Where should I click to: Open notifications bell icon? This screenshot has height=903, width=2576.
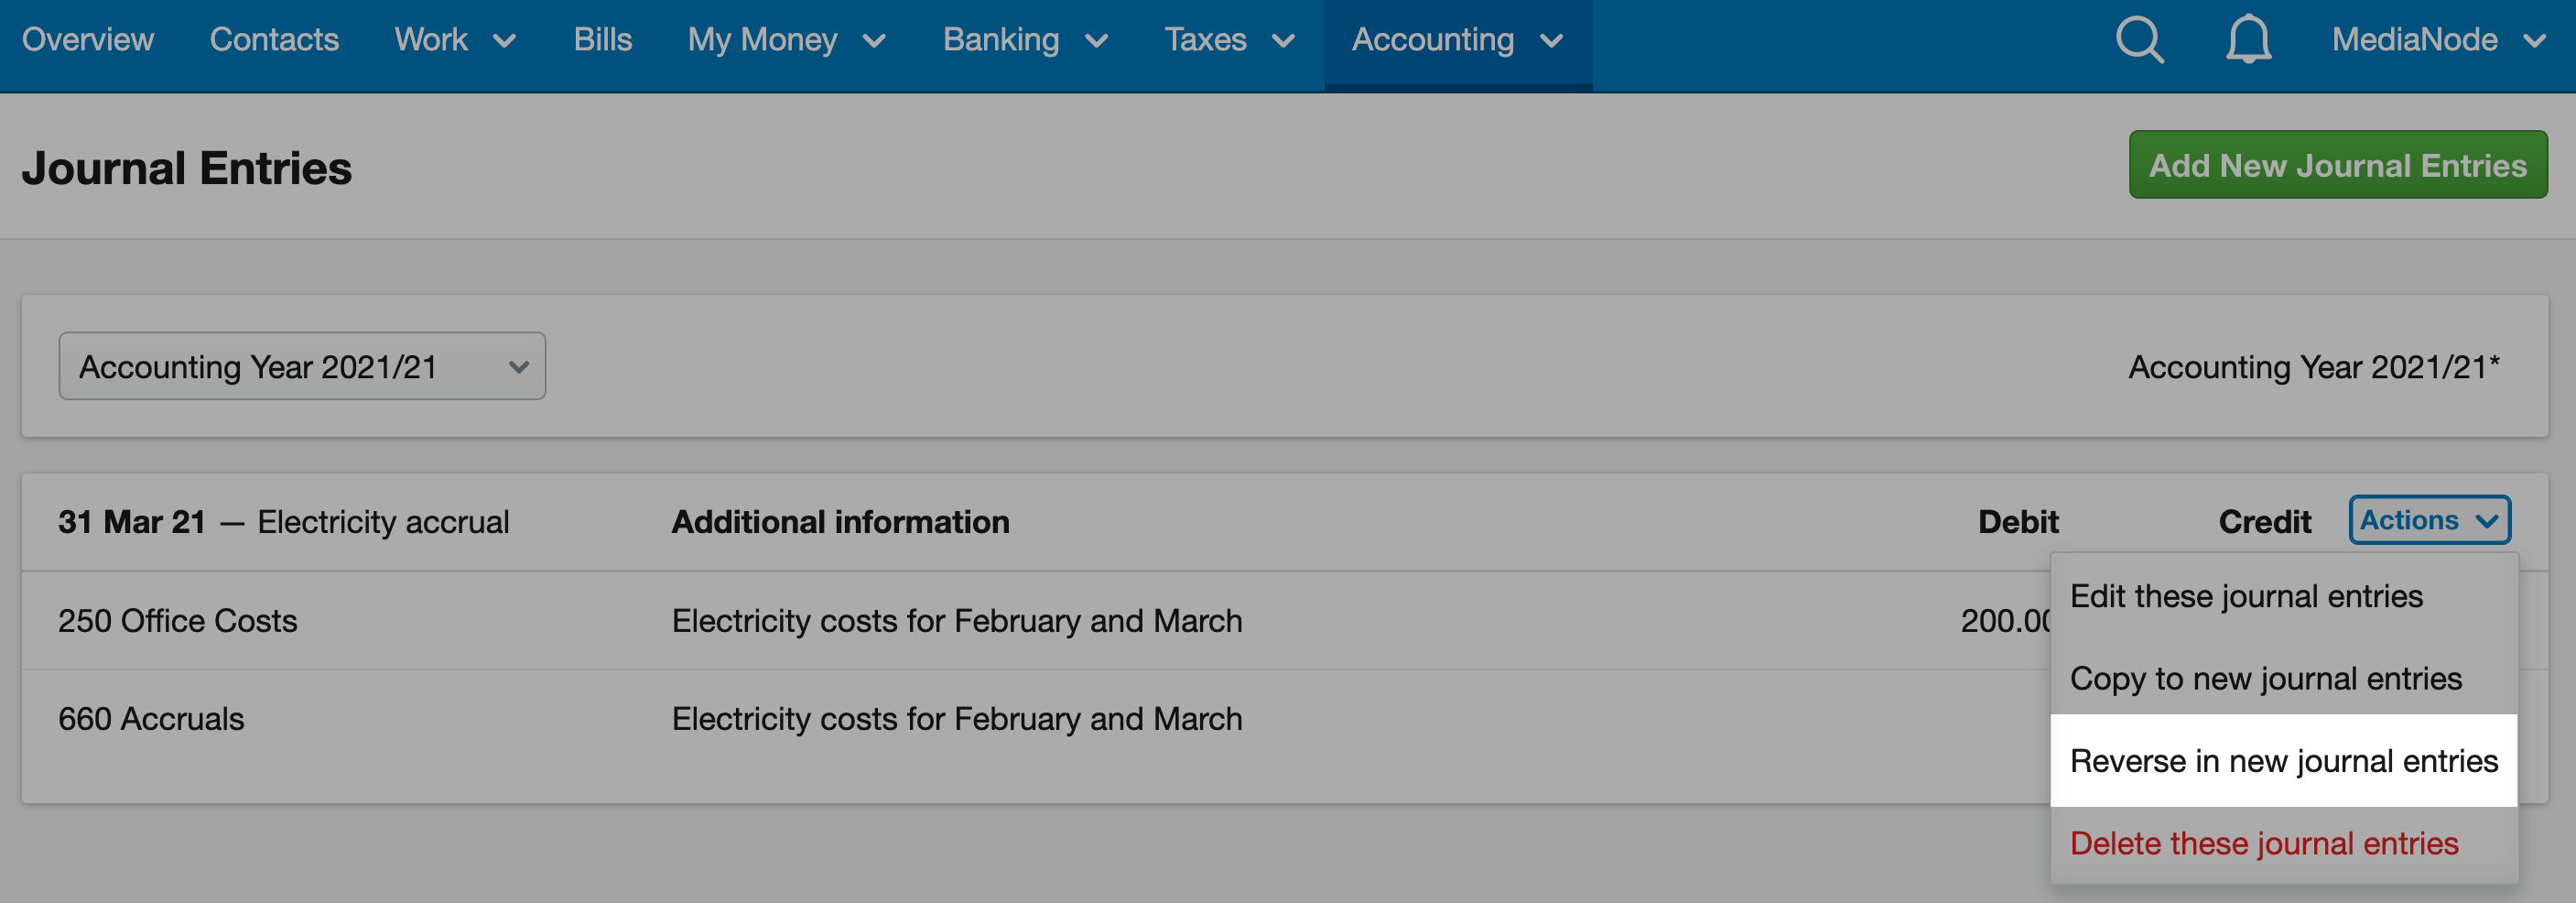[x=2248, y=40]
